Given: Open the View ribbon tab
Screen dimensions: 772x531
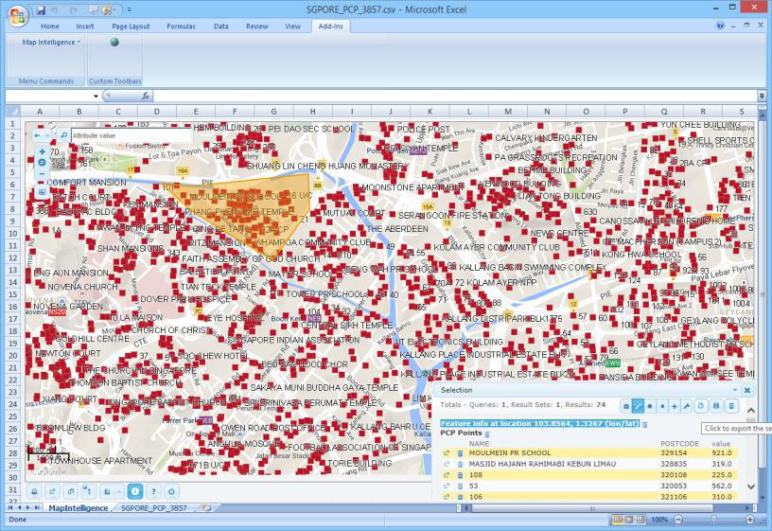Looking at the screenshot, I should [x=292, y=27].
